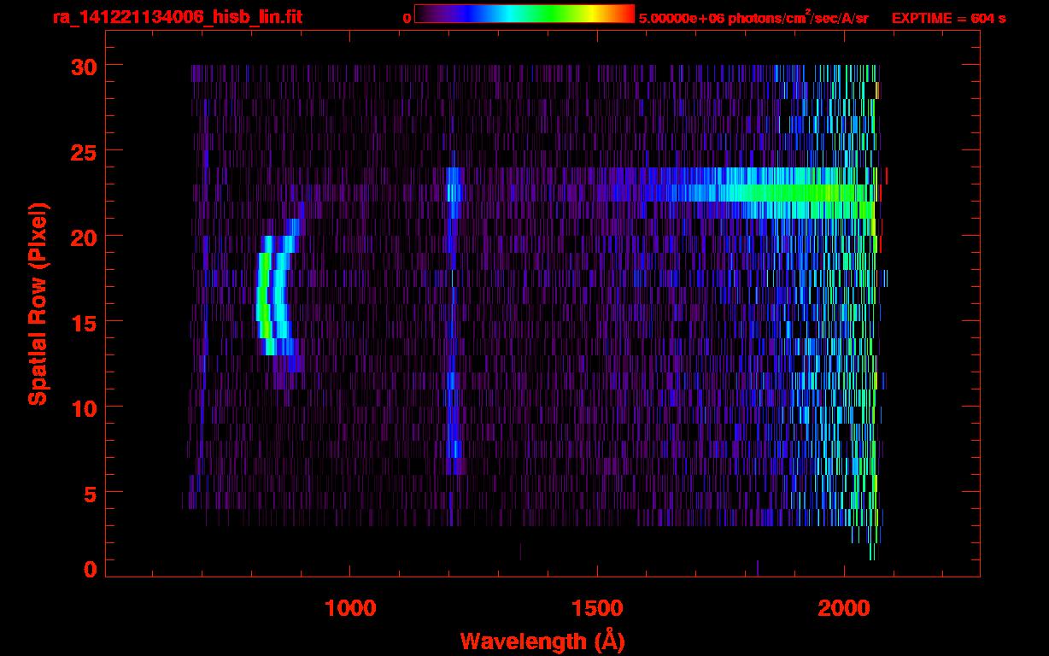Click the 5.00000e+06 photons unit label
Image resolution: width=1049 pixels, height=656 pixels.
point(753,17)
